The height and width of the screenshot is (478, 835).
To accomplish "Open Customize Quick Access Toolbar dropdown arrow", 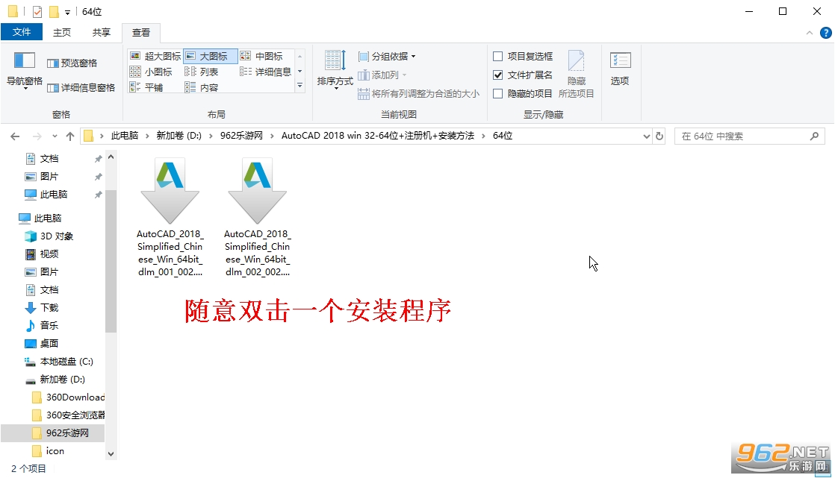I will tap(68, 12).
